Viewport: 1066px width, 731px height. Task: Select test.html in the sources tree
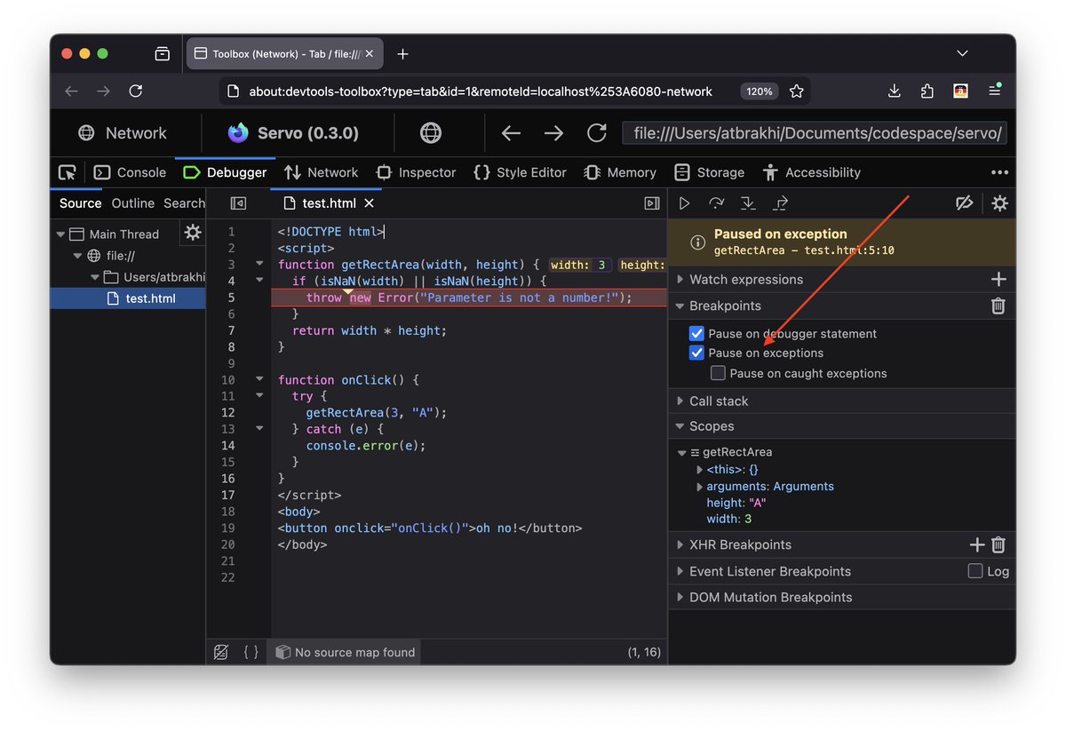(128, 298)
